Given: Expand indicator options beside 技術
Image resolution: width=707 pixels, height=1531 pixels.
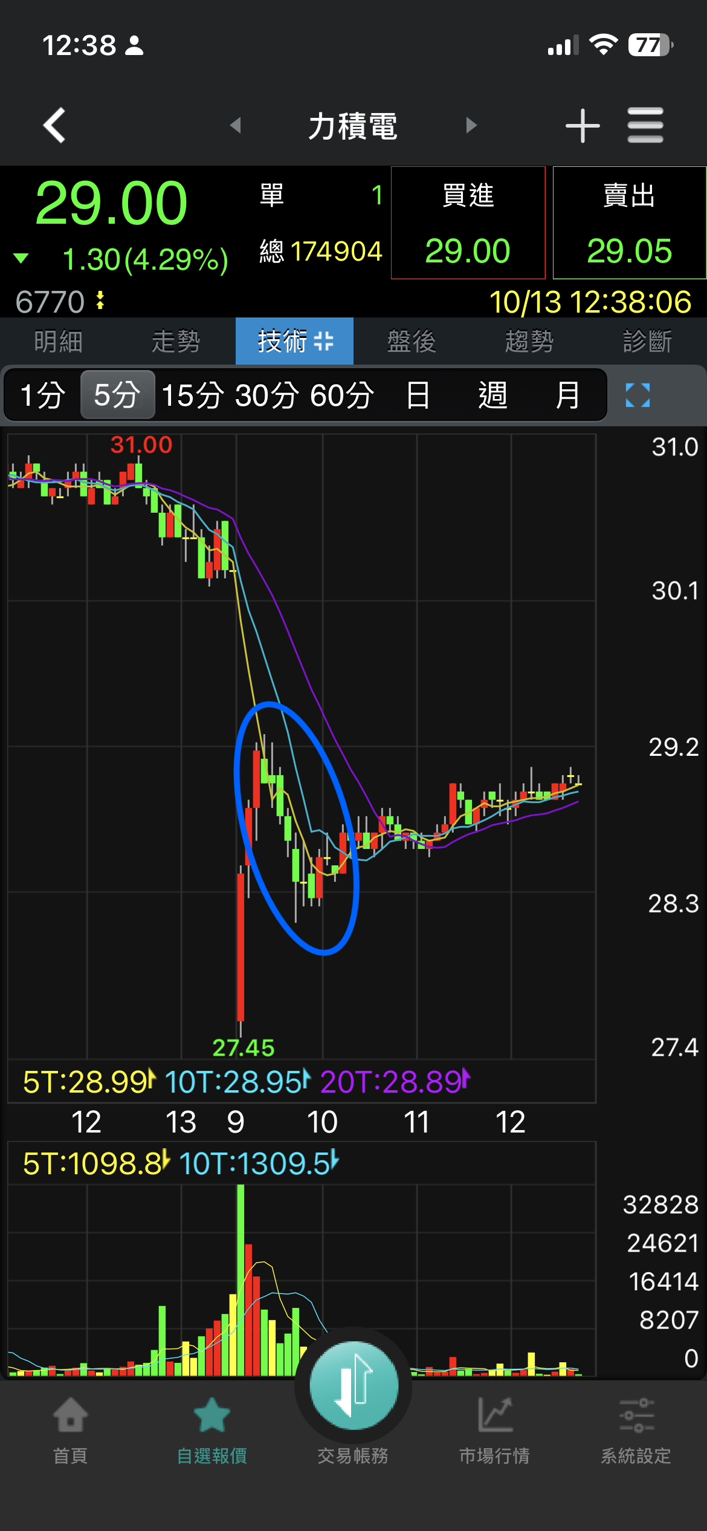Looking at the screenshot, I should (324, 341).
